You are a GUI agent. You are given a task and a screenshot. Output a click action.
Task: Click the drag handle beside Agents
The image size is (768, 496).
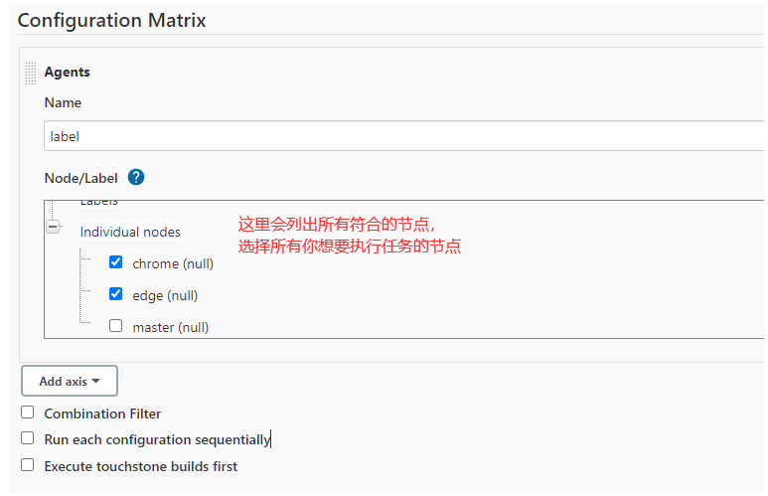31,73
